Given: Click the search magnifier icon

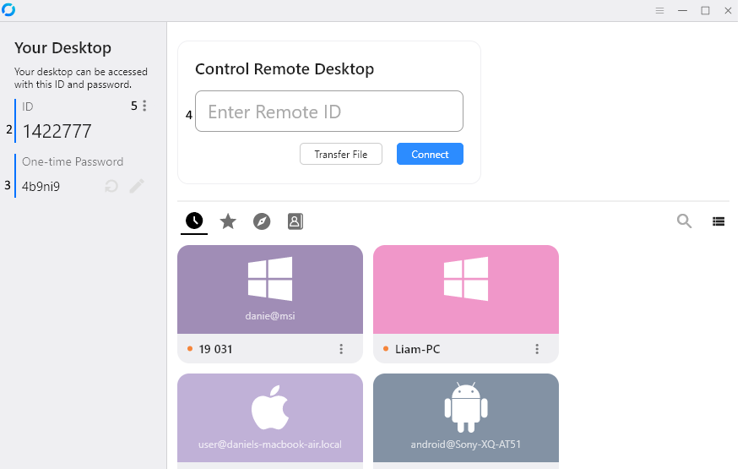Looking at the screenshot, I should [684, 221].
